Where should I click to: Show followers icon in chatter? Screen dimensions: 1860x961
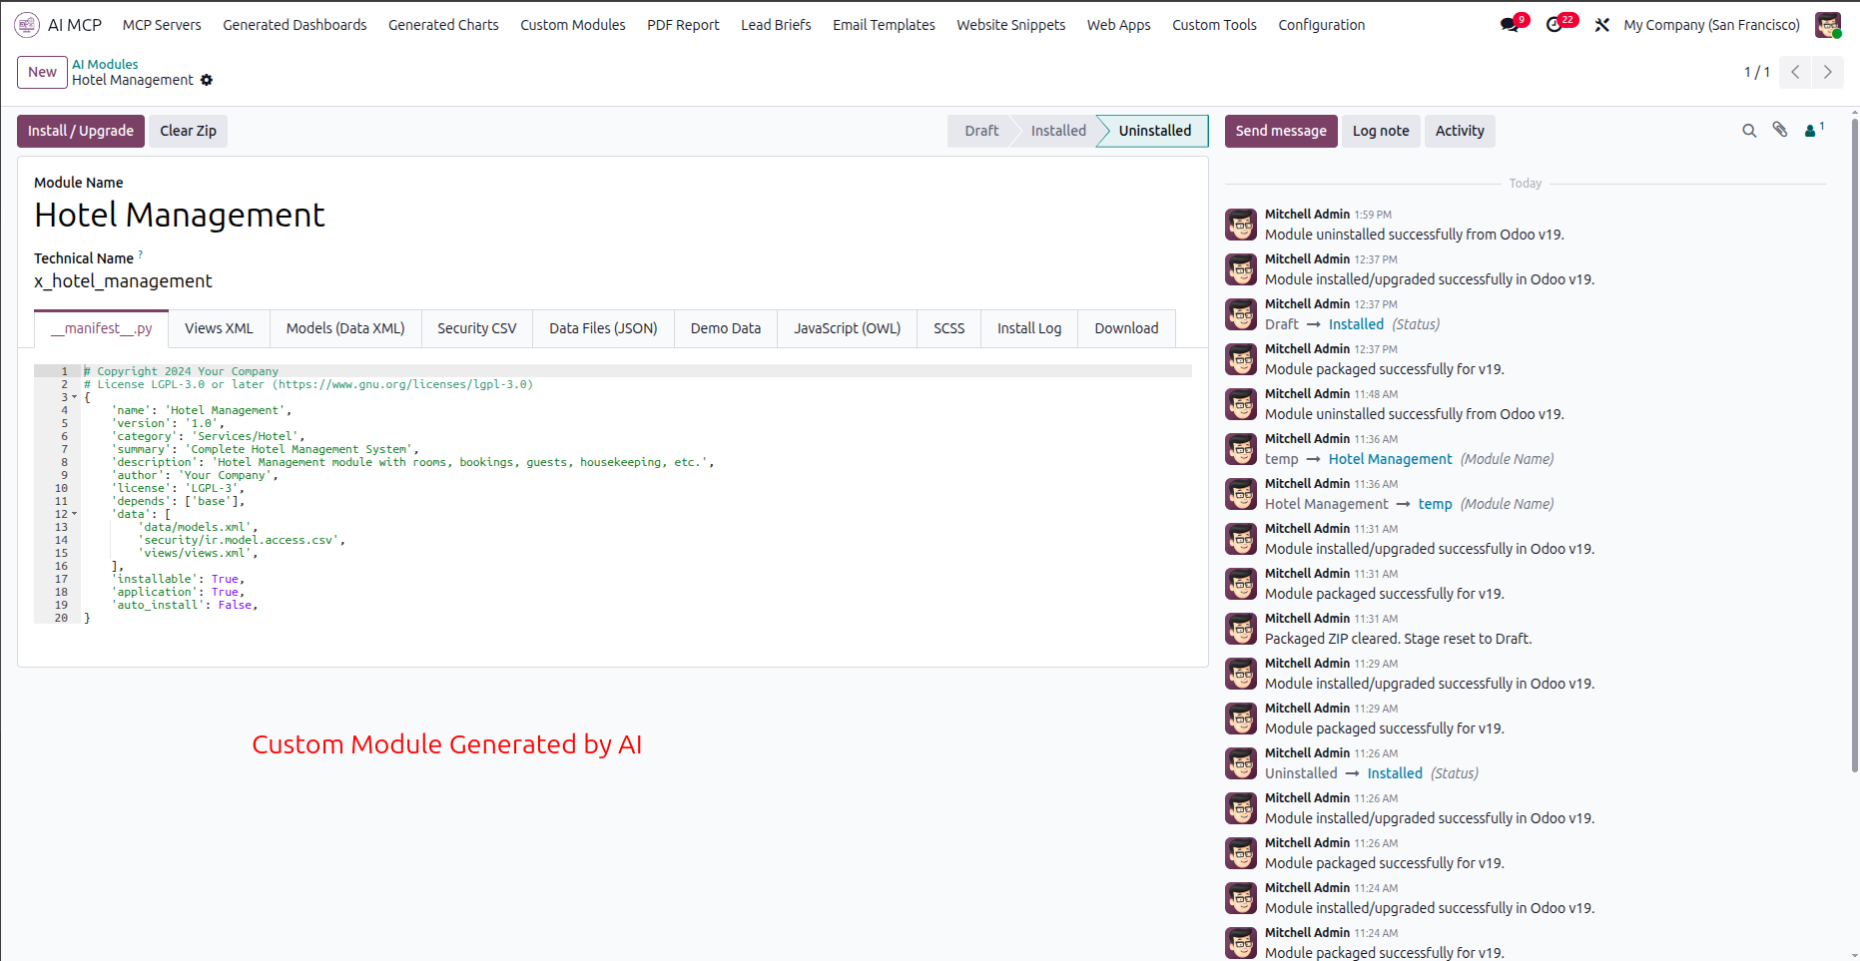(x=1814, y=130)
